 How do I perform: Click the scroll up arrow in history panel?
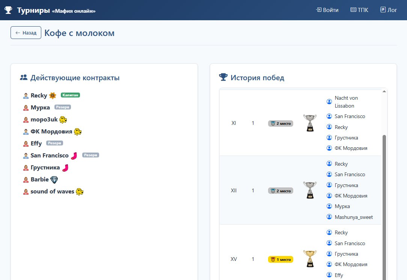[384, 91]
